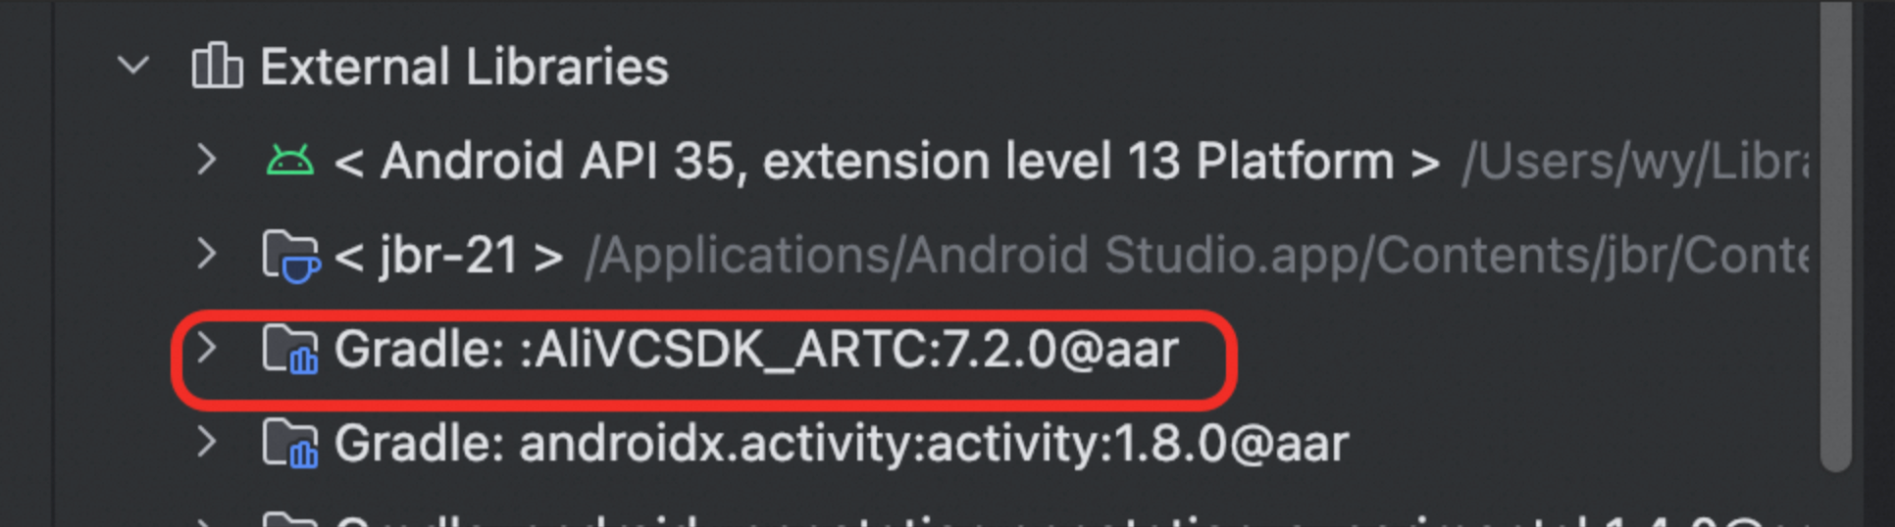Click the green Android robot icon
Screen dimensions: 1895x527
click(289, 161)
